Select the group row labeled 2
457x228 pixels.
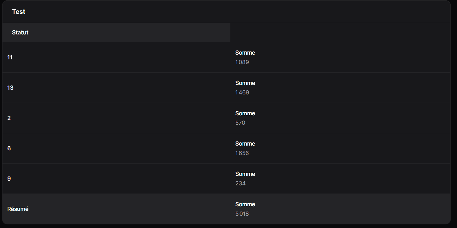click(226, 118)
